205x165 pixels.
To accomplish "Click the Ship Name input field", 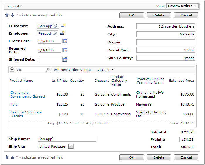I will pyautogui.click(x=67, y=139).
